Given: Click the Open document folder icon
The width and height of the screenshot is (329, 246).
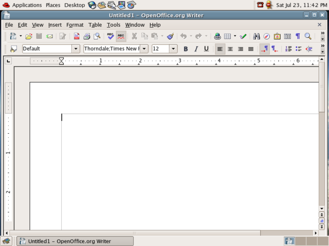Looking at the screenshot, I should click(x=29, y=36).
